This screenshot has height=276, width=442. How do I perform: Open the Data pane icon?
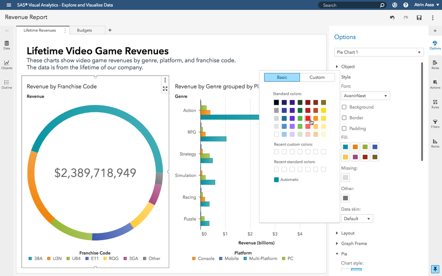coord(7,45)
